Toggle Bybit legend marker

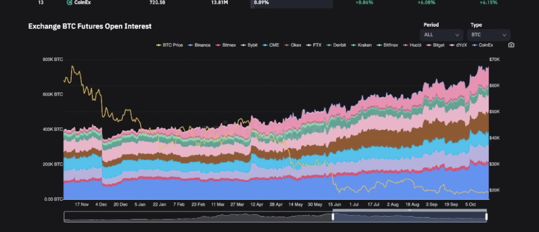click(x=249, y=45)
